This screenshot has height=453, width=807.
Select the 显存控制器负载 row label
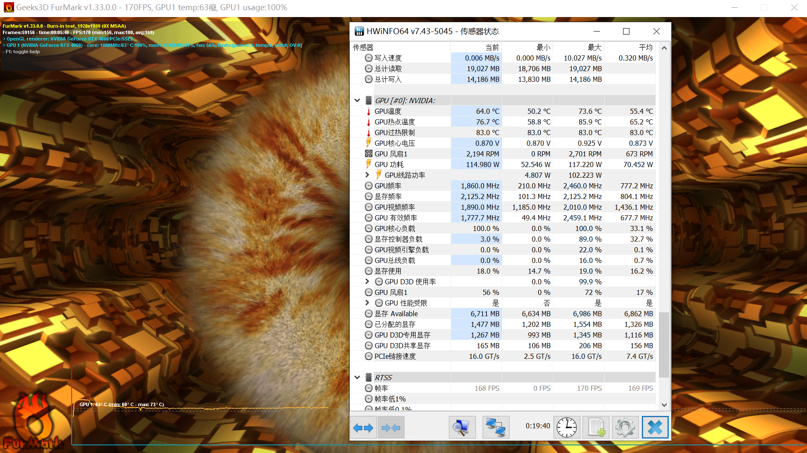399,239
